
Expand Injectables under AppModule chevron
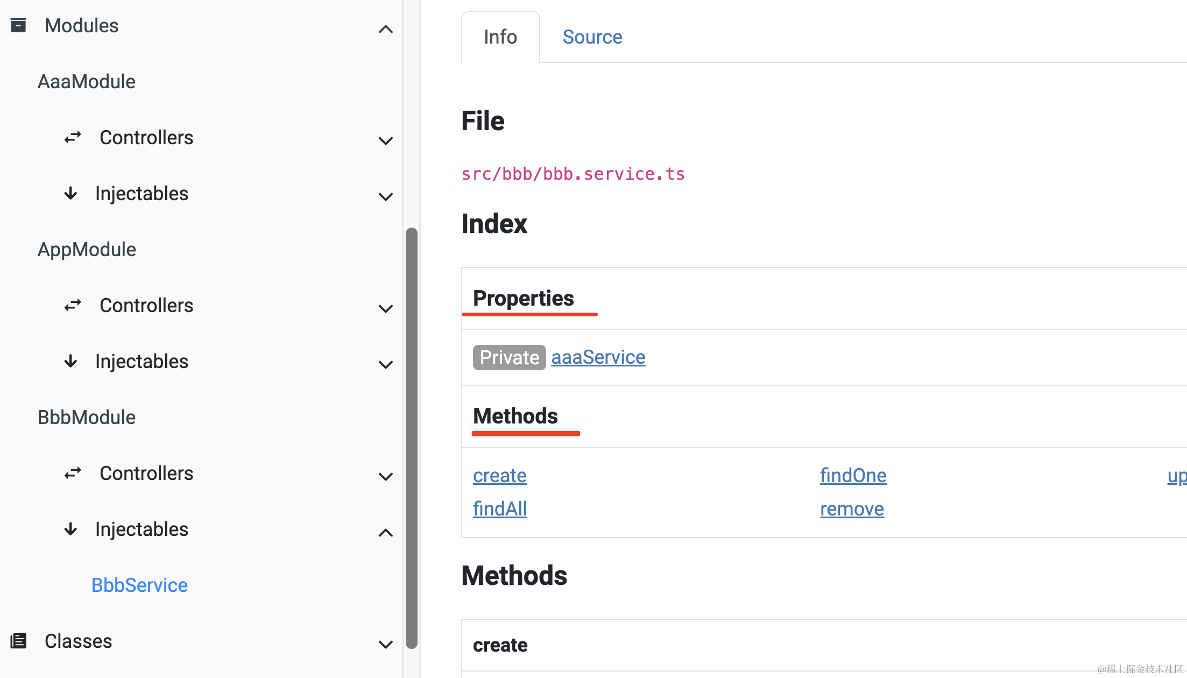click(x=385, y=365)
